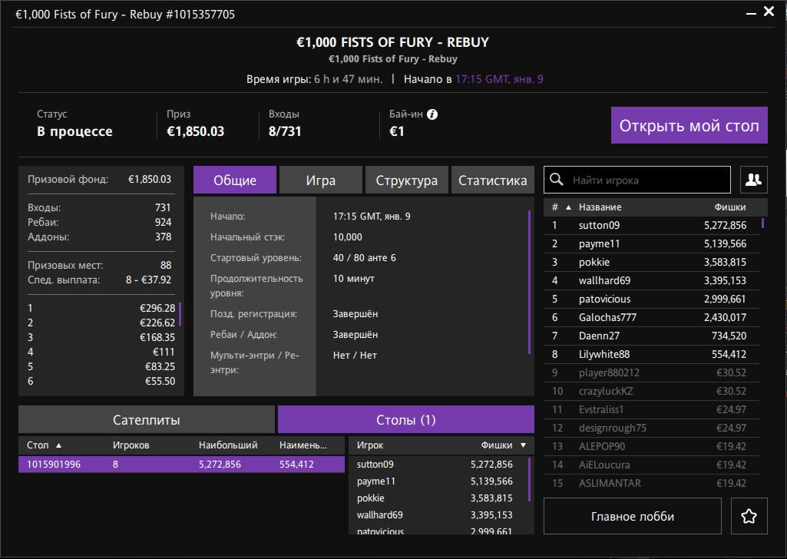The image size is (787, 559).
Task: Select the Столы (1) tab
Action: click(406, 419)
